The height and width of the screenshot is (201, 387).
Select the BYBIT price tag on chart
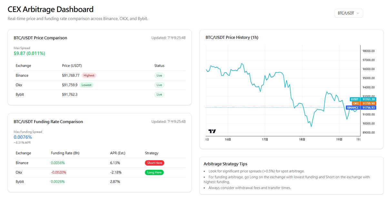(x=363, y=99)
